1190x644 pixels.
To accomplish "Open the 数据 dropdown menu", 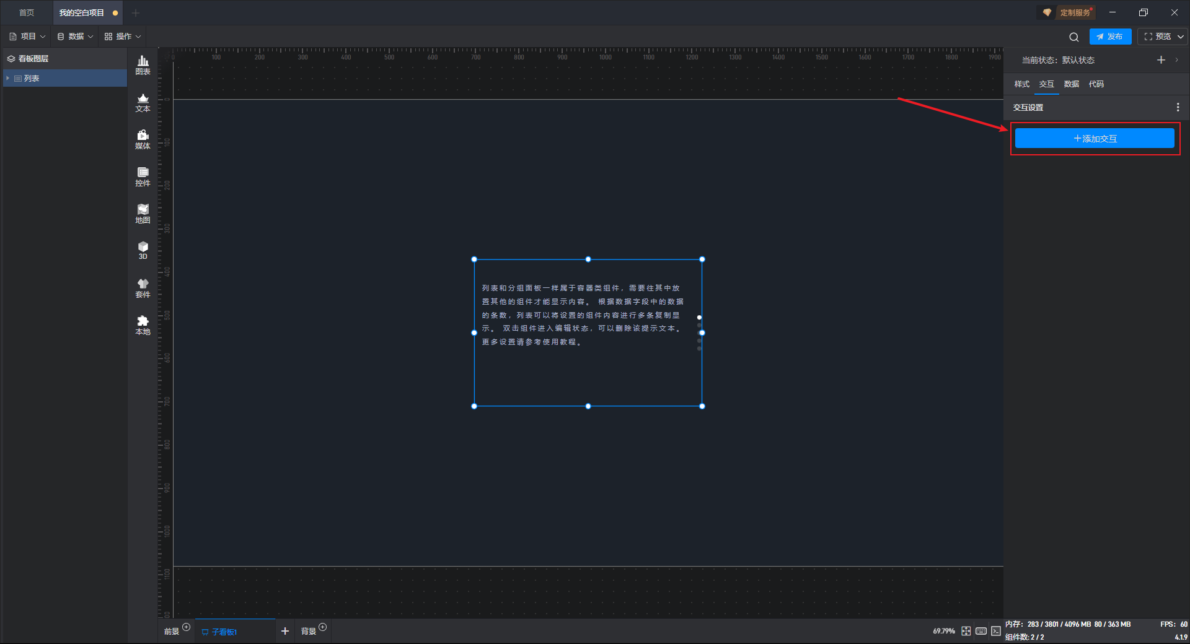I will pyautogui.click(x=75, y=37).
